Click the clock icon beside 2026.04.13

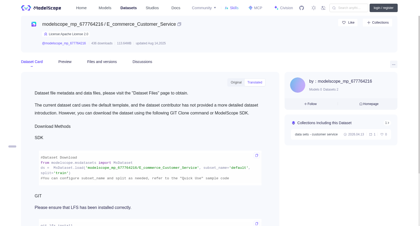(x=345, y=134)
